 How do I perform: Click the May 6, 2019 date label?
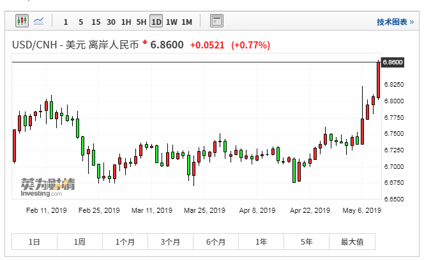(x=362, y=210)
